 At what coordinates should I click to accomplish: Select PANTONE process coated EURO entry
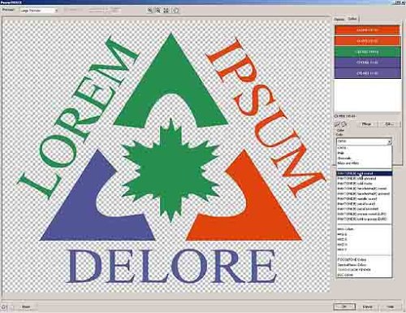(364, 214)
